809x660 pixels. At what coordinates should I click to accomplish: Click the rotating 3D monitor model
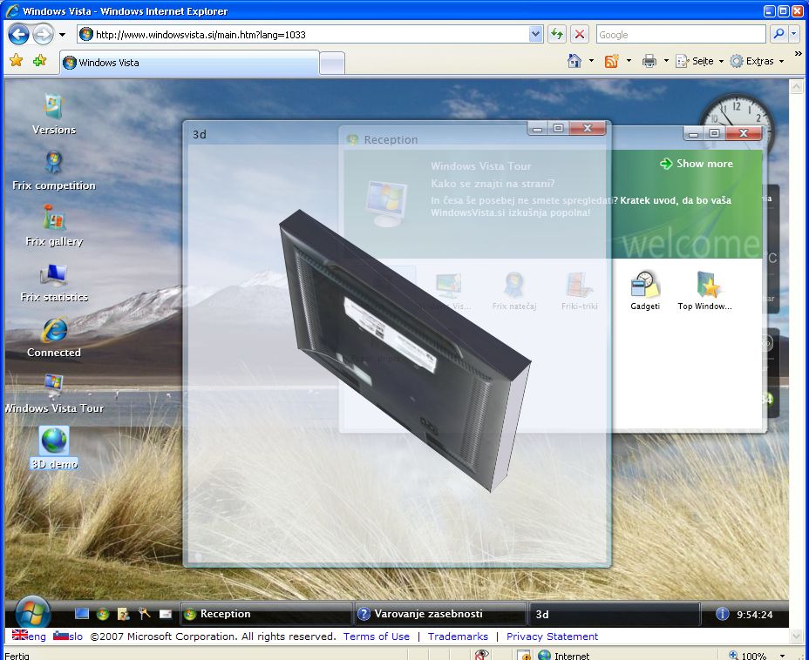point(405,350)
